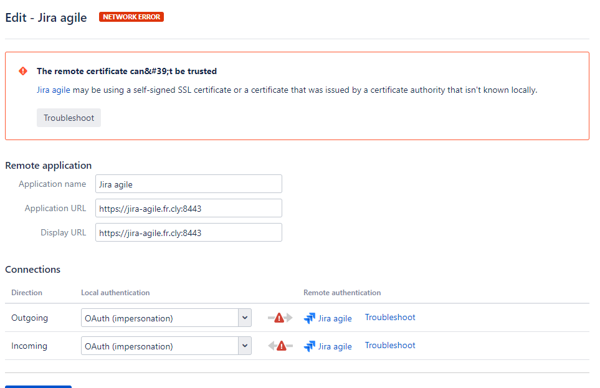
Task: Click the Incoming connection warning arrow icon
Action: point(280,346)
